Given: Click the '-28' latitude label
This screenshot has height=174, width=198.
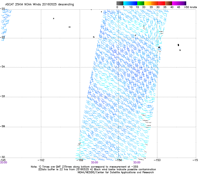Looking at the screenshot, I should click(x=2, y=126).
